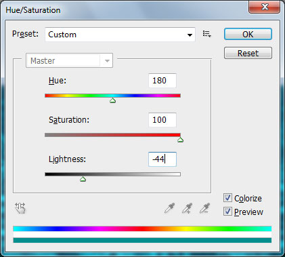Focus the Saturation field showing 100
The height and width of the screenshot is (257, 285).
pos(162,120)
